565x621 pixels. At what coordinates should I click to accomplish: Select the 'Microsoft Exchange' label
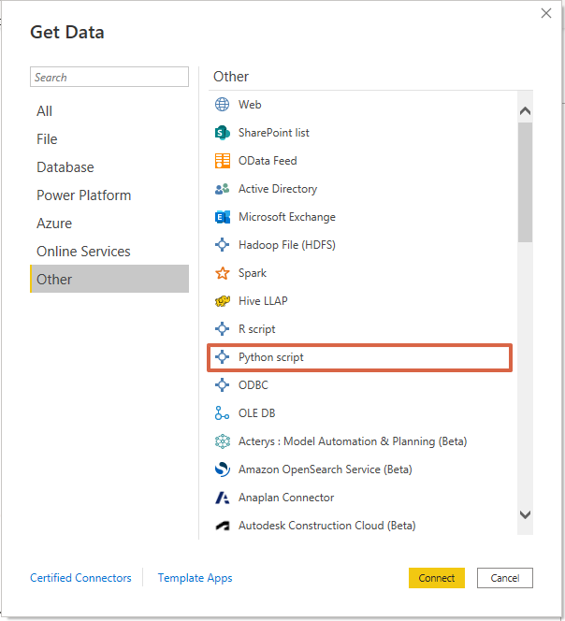[x=287, y=217]
